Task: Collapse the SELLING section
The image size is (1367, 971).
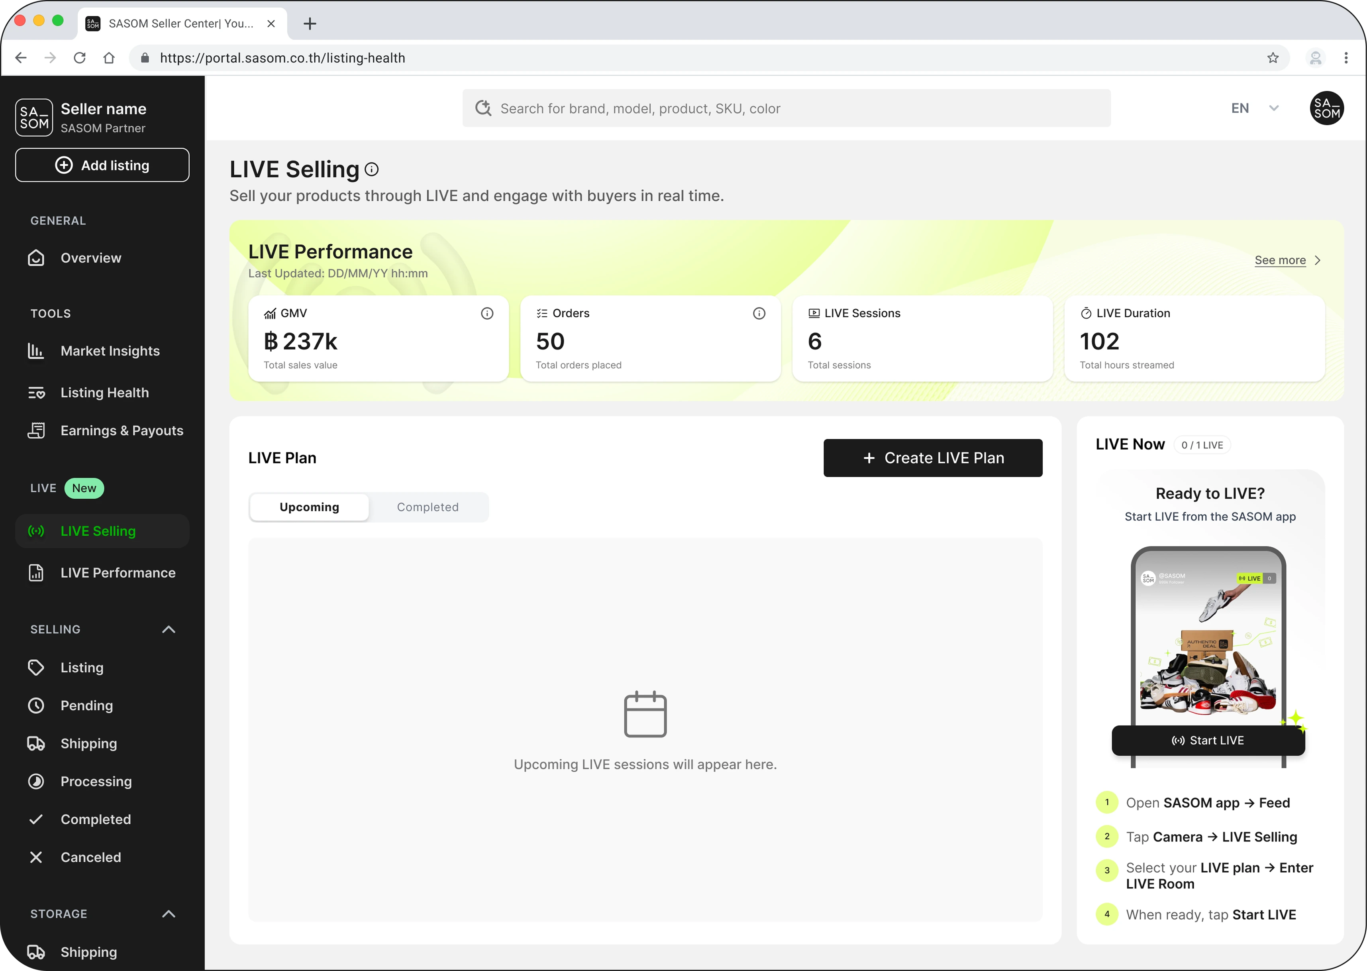Action: [x=169, y=630]
